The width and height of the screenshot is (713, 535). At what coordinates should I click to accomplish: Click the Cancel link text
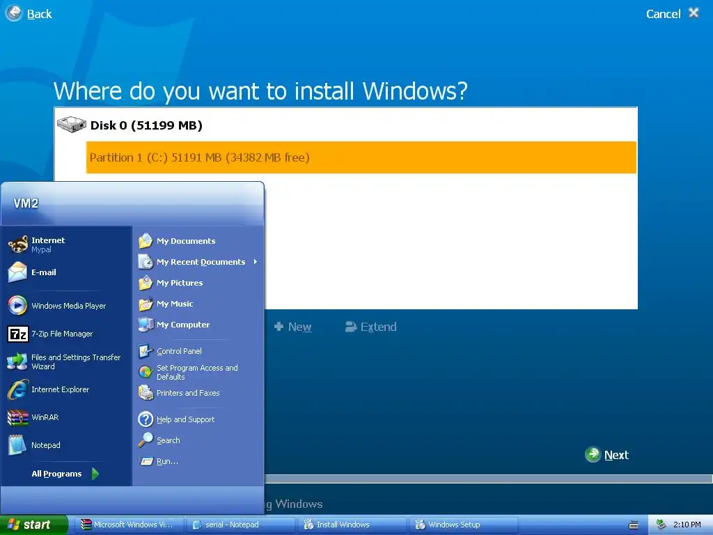[x=663, y=14]
